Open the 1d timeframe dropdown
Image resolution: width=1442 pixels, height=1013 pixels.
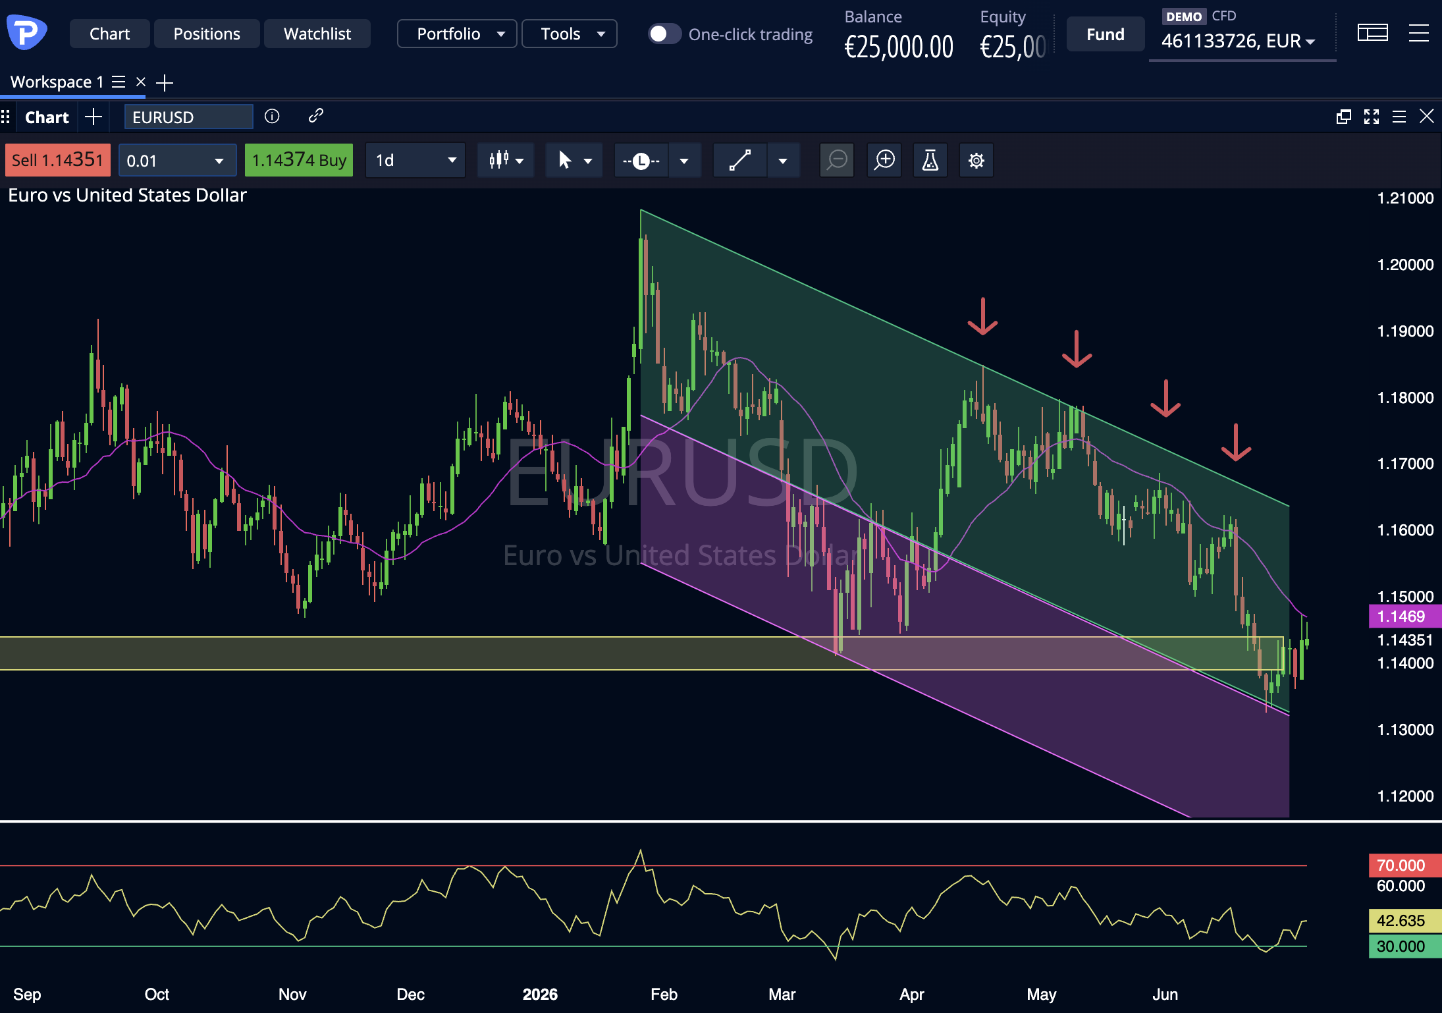[415, 160]
